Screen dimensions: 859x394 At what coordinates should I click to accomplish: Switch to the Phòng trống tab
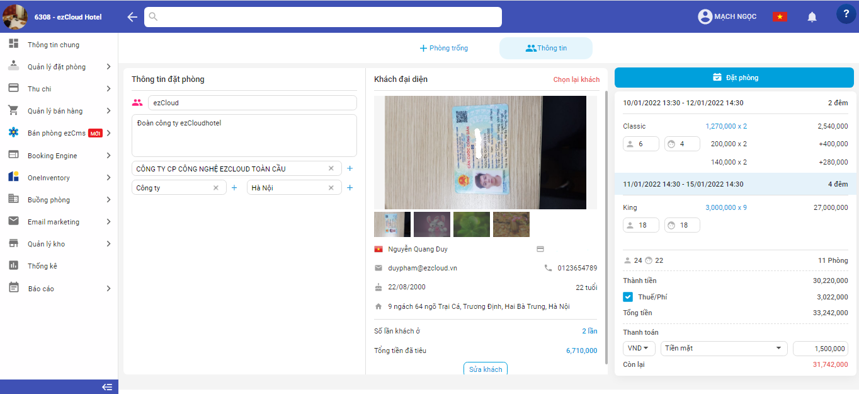point(444,48)
